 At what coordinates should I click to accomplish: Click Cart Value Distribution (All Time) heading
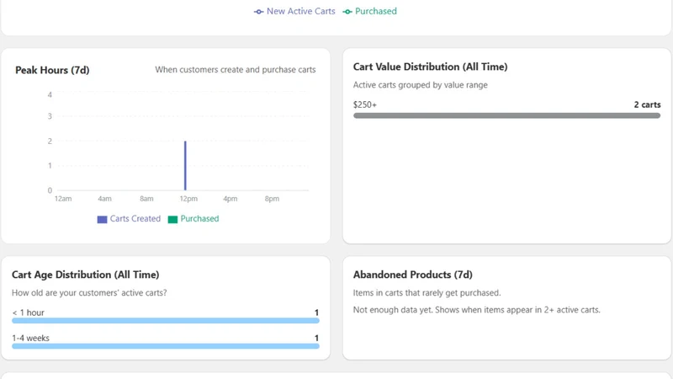click(430, 67)
